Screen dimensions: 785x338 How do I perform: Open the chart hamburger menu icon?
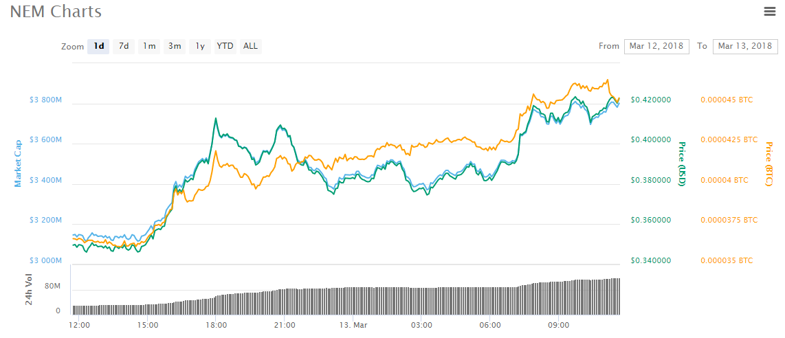coord(769,12)
